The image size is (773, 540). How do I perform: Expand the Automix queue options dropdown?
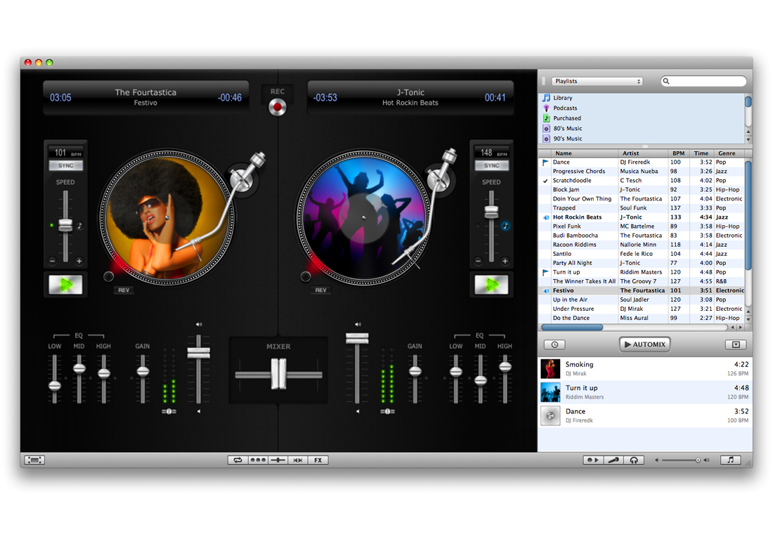click(735, 345)
